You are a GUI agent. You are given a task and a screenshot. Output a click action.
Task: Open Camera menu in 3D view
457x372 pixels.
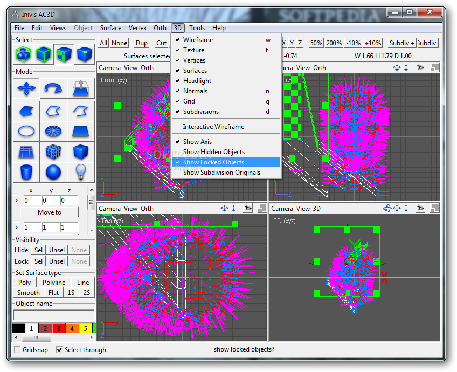(282, 209)
